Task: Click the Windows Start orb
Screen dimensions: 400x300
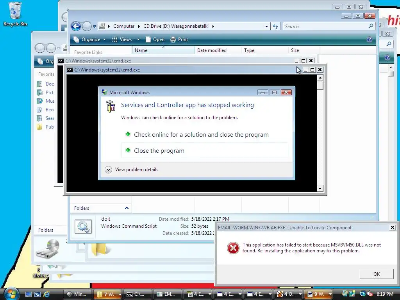Action: click(x=11, y=294)
